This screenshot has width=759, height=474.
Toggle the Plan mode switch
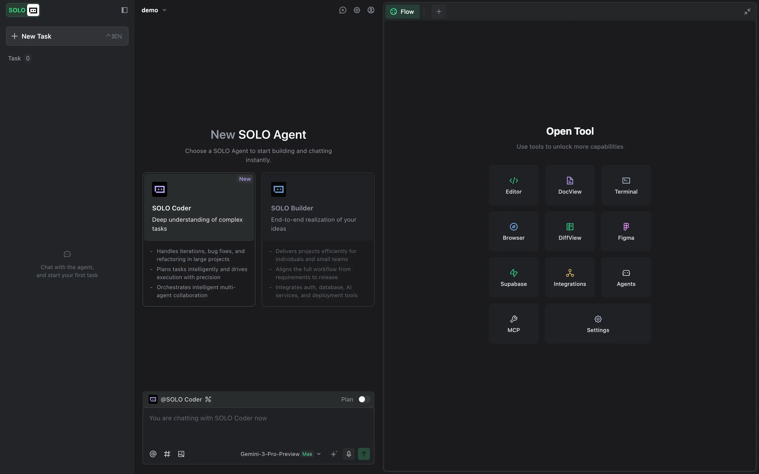click(364, 399)
